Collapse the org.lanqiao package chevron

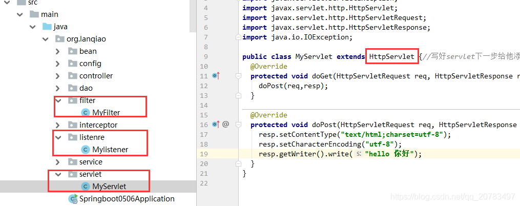click(45, 39)
